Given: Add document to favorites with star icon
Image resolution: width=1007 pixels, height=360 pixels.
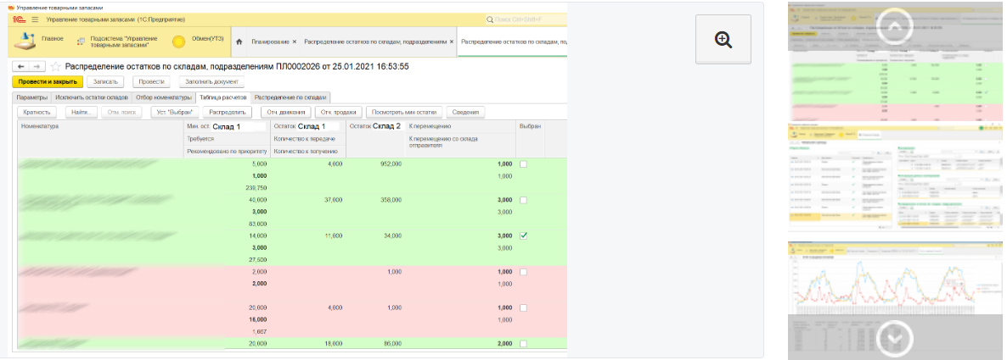Looking at the screenshot, I should (x=56, y=66).
